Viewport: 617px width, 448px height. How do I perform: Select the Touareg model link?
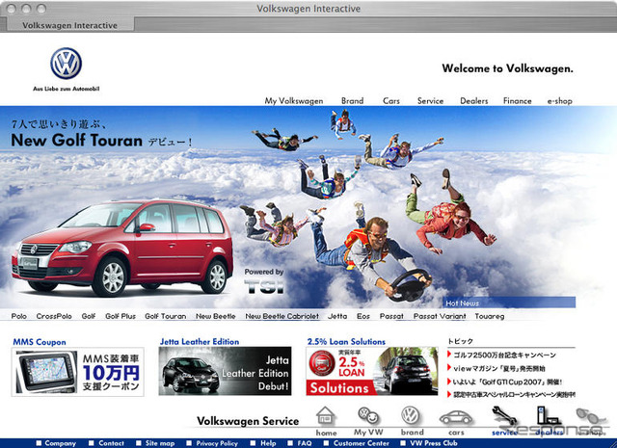click(490, 316)
